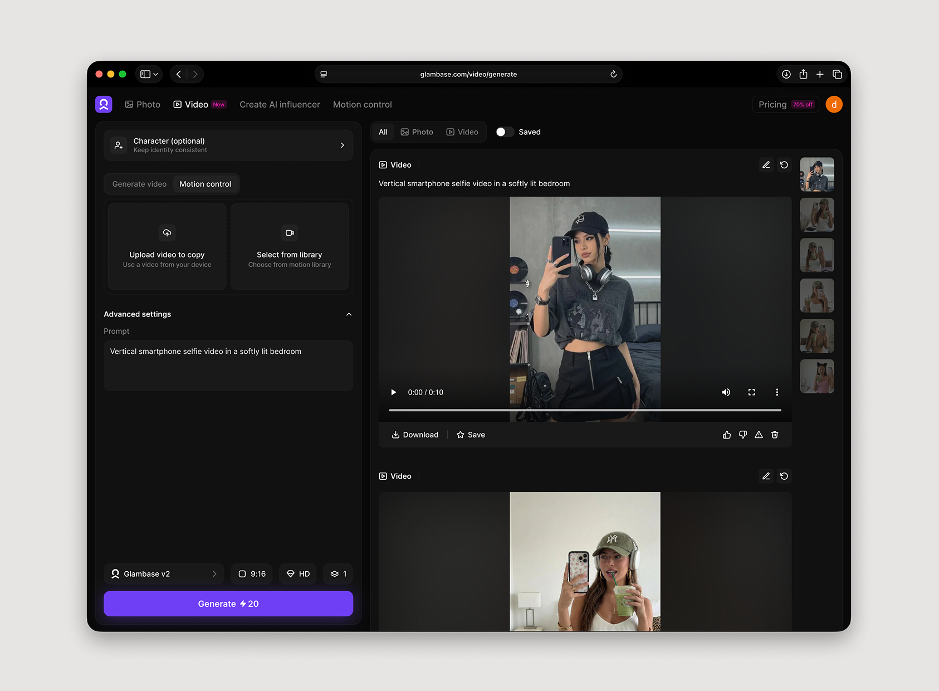The width and height of the screenshot is (939, 691).
Task: Click the Download button under the video
Action: pos(415,435)
